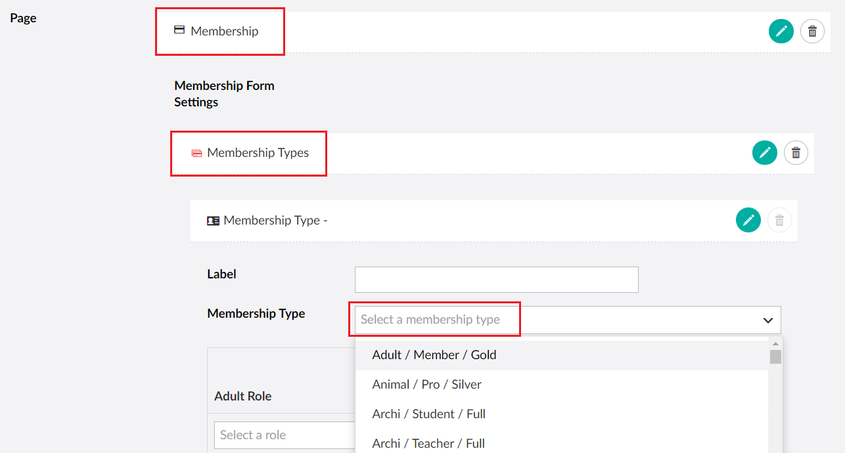Screen dimensions: 845x453
Task: Choose the Archi / Student / Full option
Action: [x=428, y=414]
